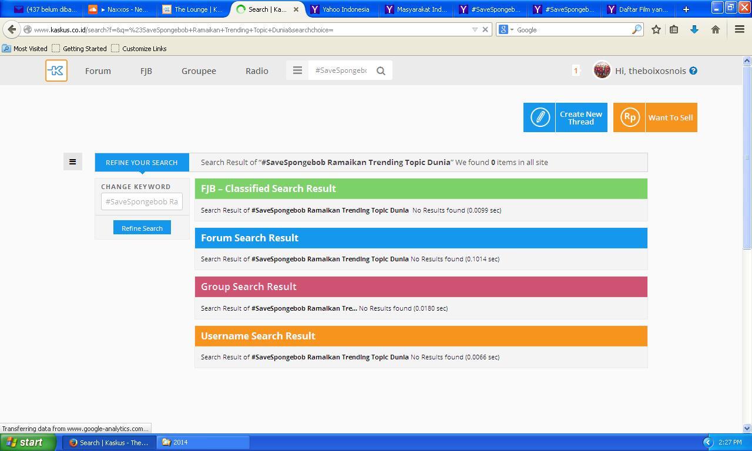Image resolution: width=752 pixels, height=451 pixels.
Task: Open the Most Visited bookmarks folder
Action: [x=25, y=48]
